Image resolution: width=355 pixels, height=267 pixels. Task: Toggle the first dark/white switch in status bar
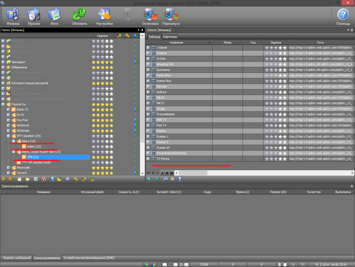(x=162, y=264)
